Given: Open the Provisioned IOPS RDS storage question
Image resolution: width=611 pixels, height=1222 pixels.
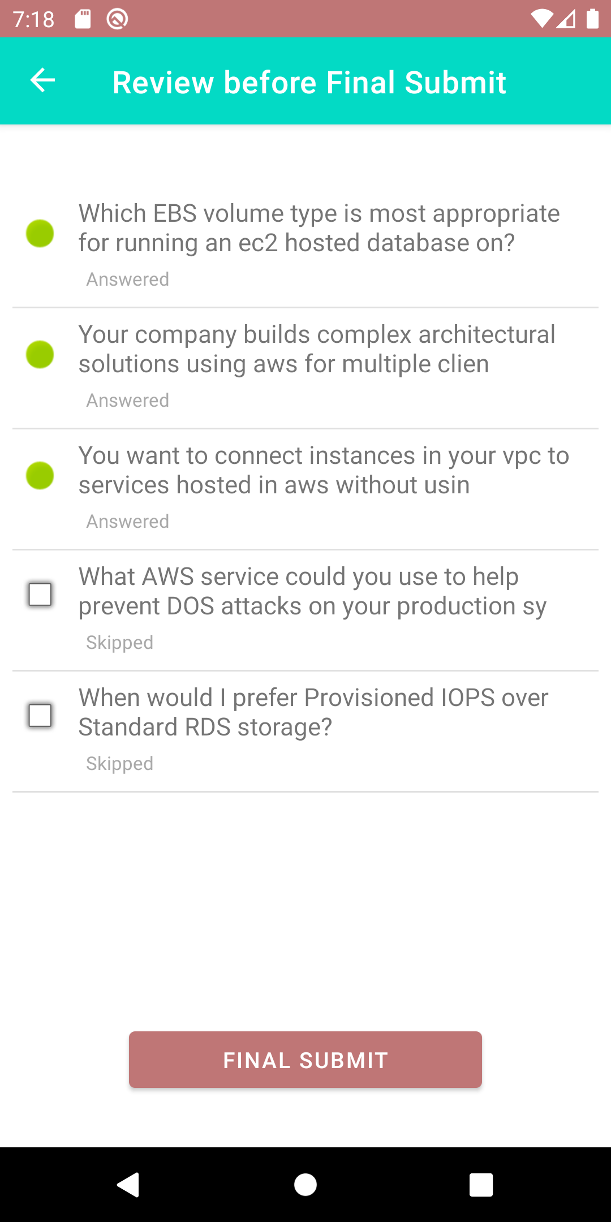Looking at the screenshot, I should click(x=305, y=732).
